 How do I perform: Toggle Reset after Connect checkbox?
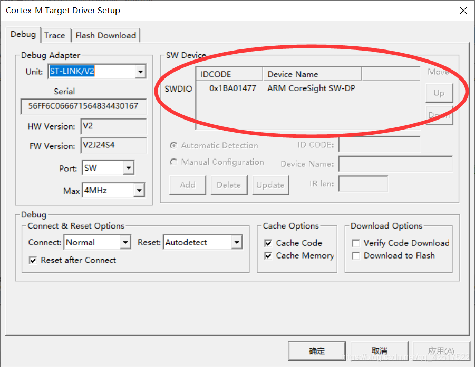33,260
